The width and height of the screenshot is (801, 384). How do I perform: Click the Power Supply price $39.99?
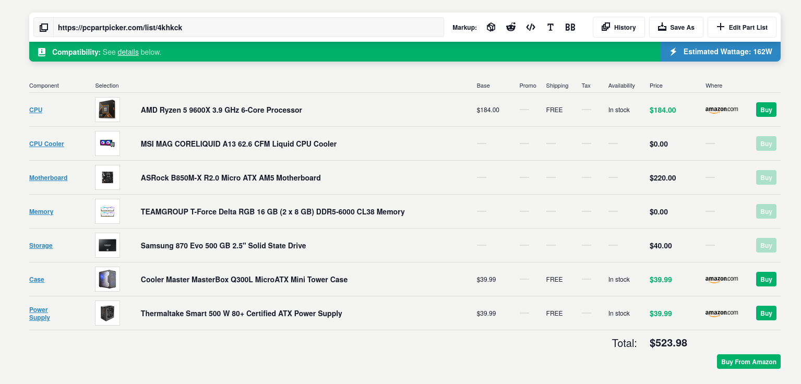pyautogui.click(x=661, y=314)
